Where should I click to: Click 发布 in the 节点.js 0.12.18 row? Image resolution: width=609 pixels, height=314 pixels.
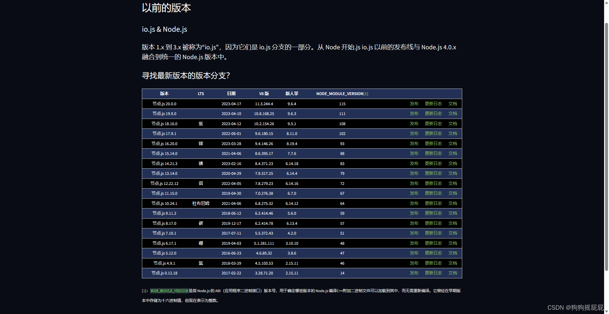(414, 273)
